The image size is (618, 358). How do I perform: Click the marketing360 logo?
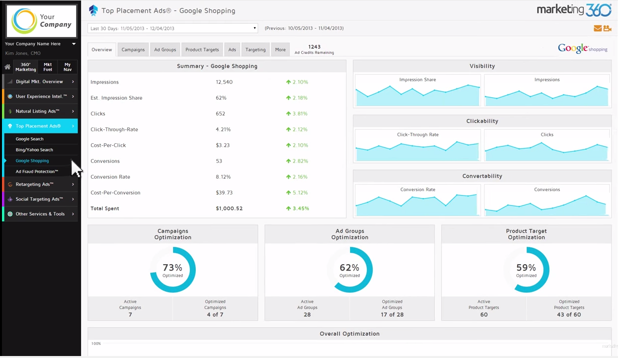click(x=574, y=9)
